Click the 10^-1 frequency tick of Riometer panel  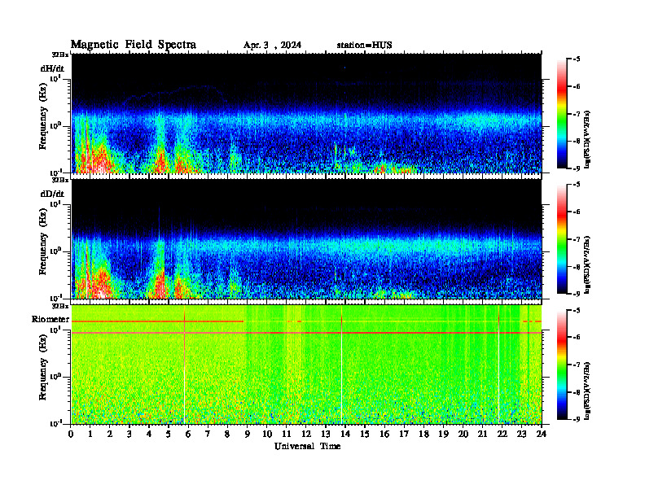(56, 423)
